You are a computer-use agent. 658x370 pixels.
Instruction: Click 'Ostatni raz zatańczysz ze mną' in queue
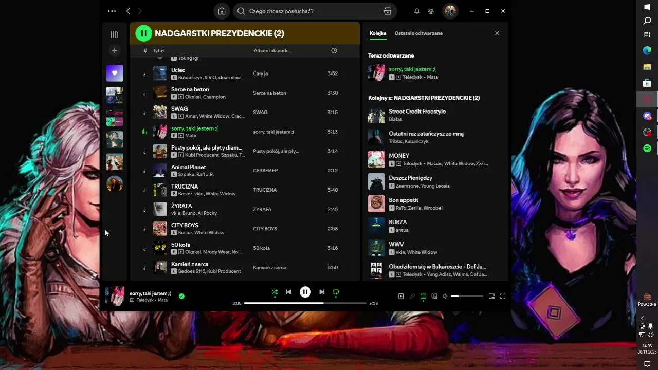[x=426, y=134]
